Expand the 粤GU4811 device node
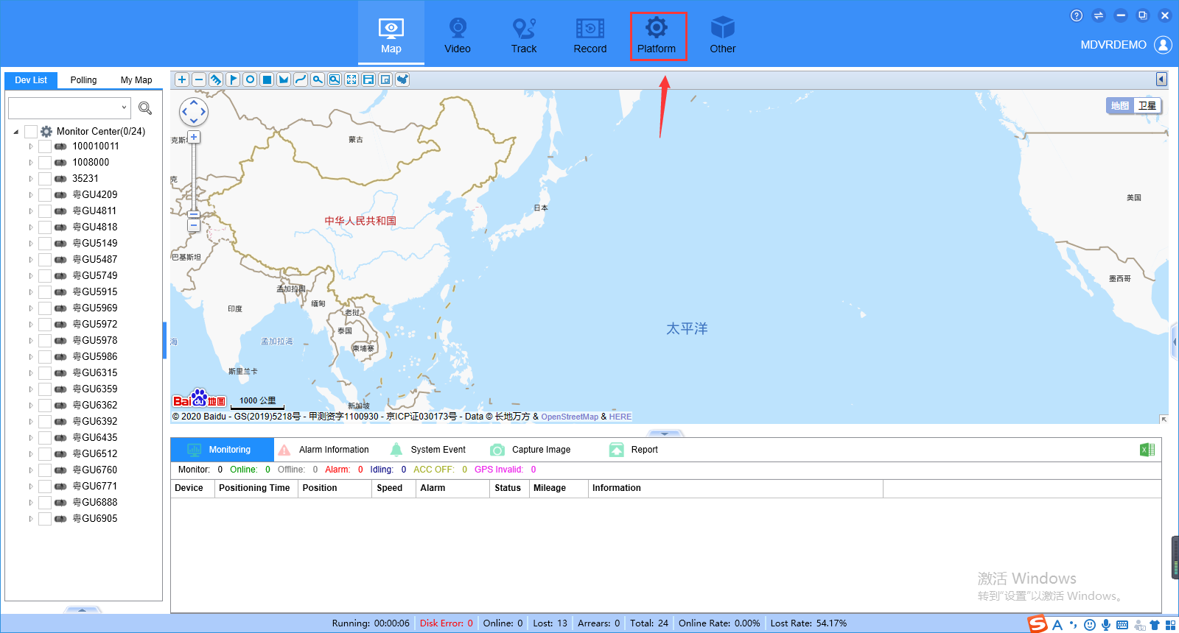 click(x=30, y=211)
